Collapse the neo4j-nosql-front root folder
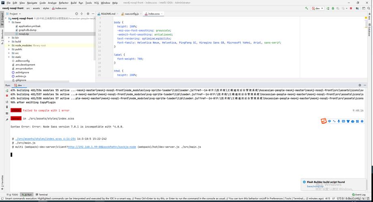The width and height of the screenshot is (373, 202). pyautogui.click(x=6, y=18)
